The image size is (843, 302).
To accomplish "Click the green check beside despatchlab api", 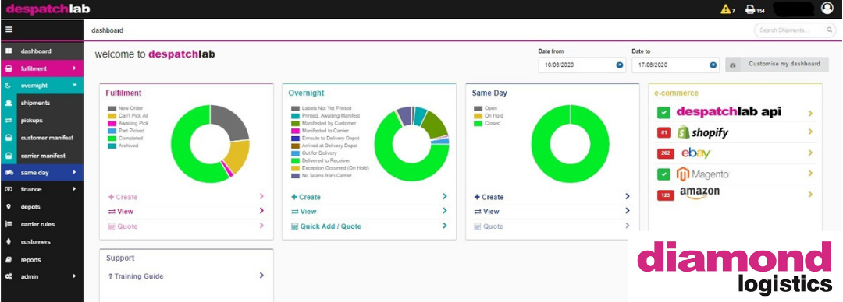I will pos(664,113).
